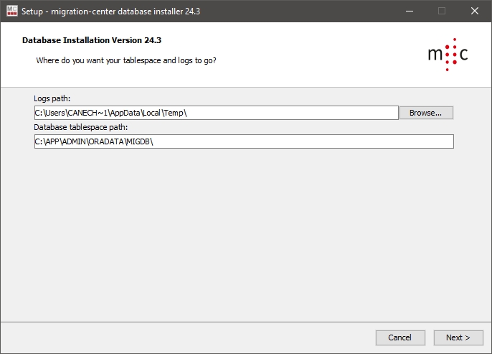Abort setup with the Cancel button
492x354 pixels.
coord(399,337)
